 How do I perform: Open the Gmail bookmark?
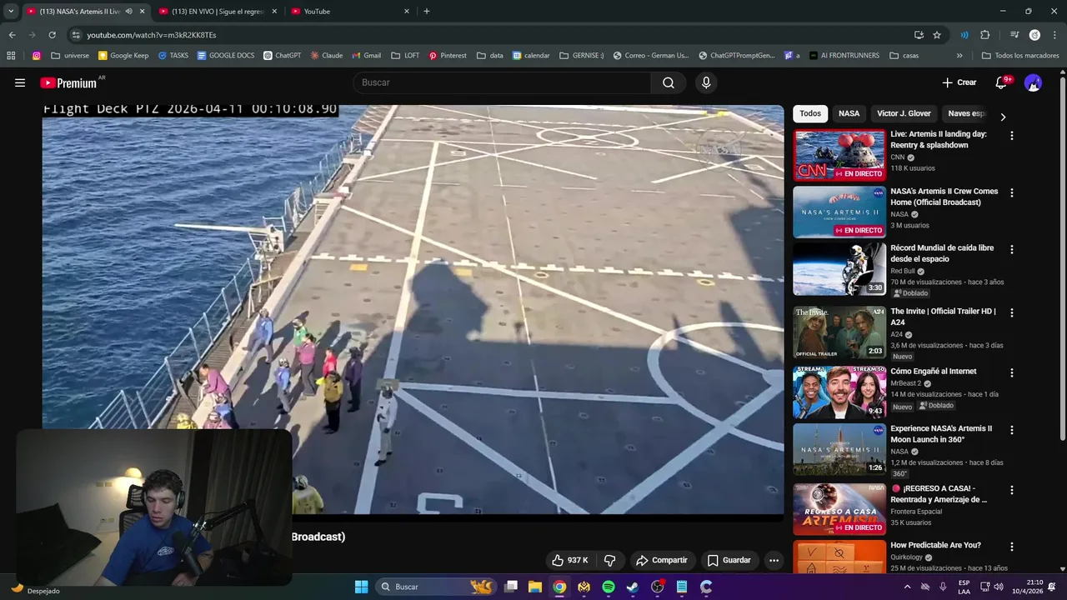coord(367,56)
